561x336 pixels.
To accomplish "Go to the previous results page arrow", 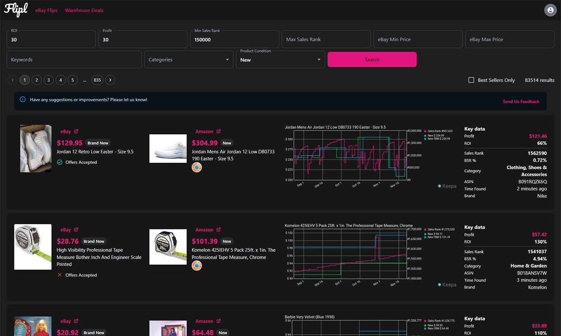I will [x=12, y=80].
